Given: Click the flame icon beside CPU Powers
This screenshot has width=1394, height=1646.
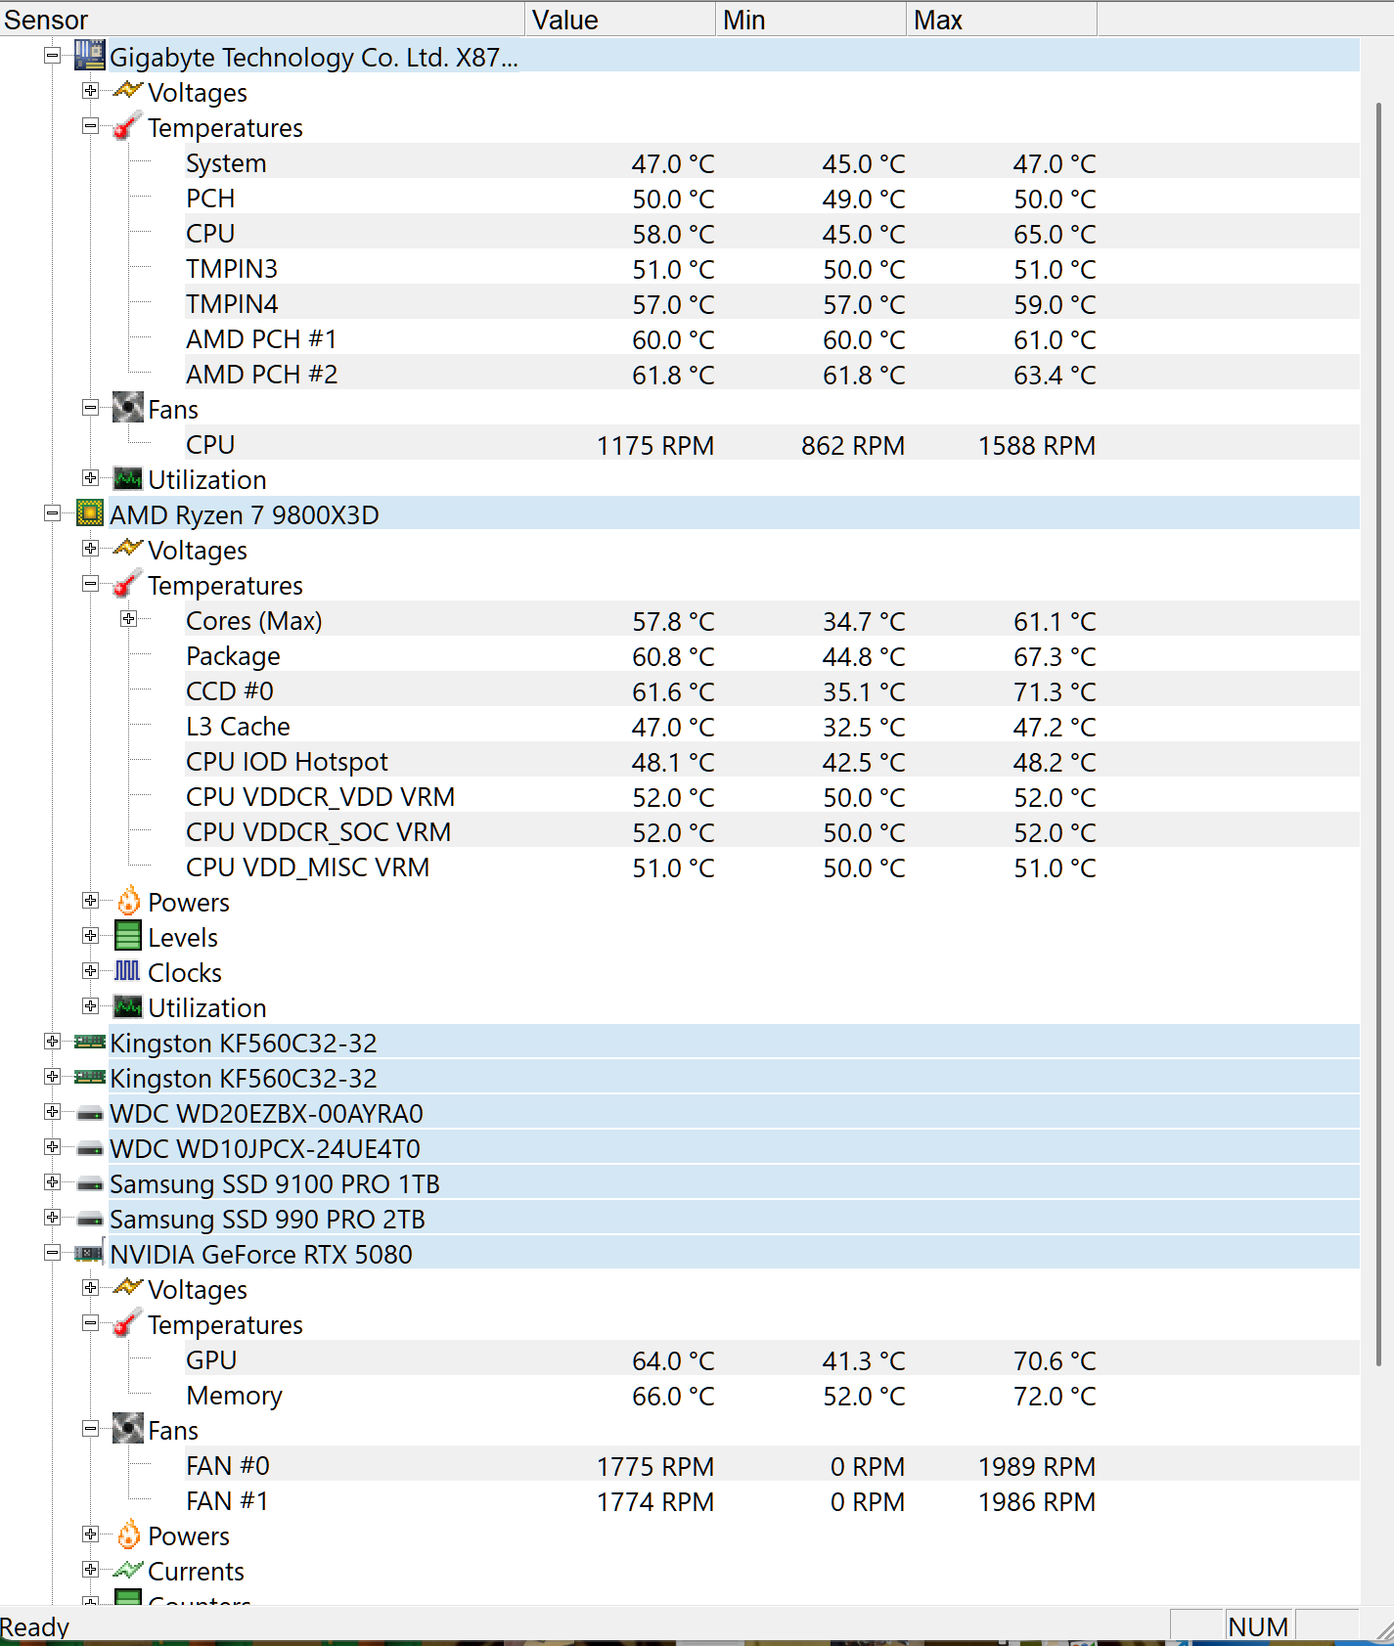Looking at the screenshot, I should [x=128, y=901].
